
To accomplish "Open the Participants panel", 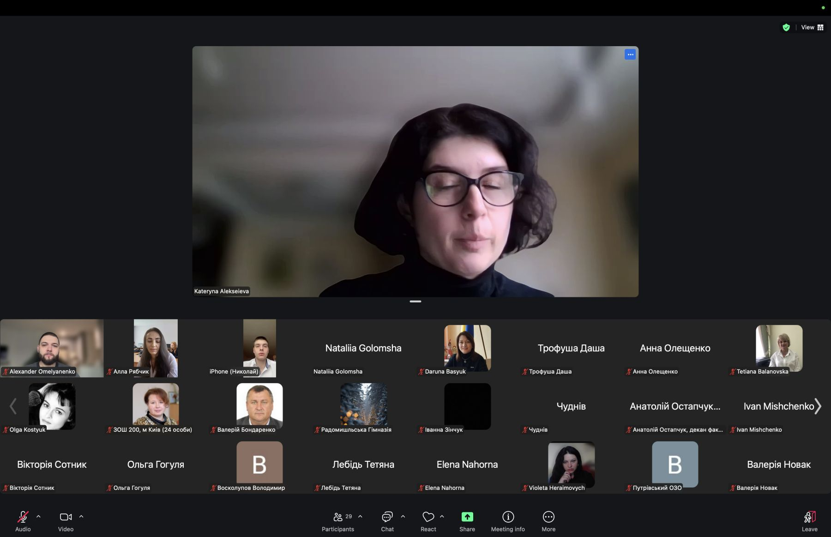I will click(x=338, y=521).
